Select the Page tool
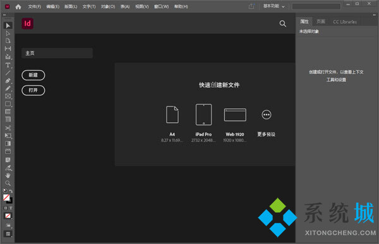379x244 pixels. pos(8,41)
